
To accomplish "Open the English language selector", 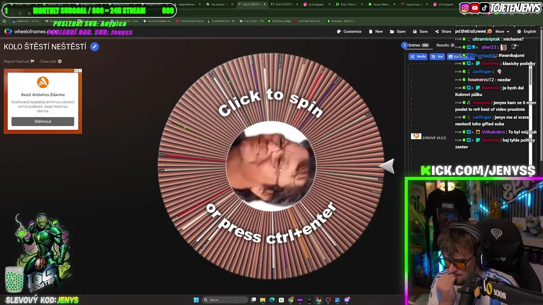I will click(x=526, y=31).
